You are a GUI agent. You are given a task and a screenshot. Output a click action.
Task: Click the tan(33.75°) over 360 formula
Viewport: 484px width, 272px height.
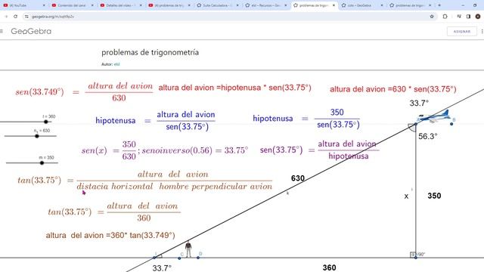pos(114,212)
